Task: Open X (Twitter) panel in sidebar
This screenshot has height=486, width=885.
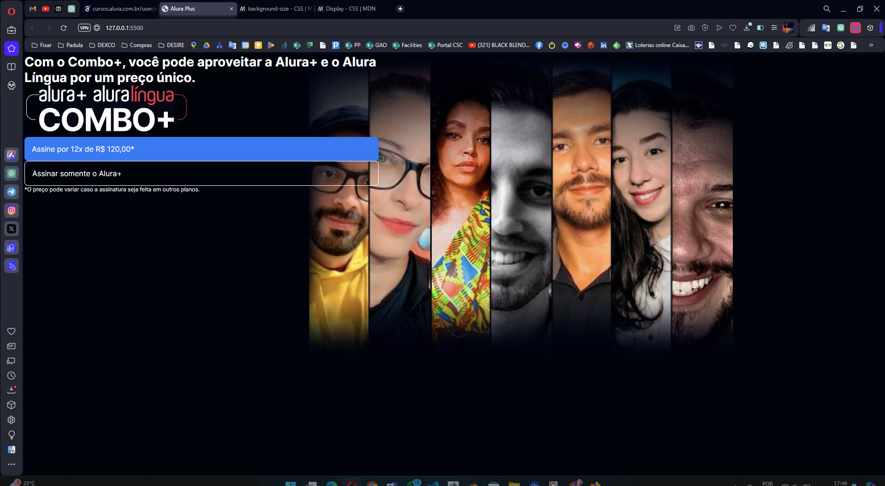Action: [x=12, y=229]
